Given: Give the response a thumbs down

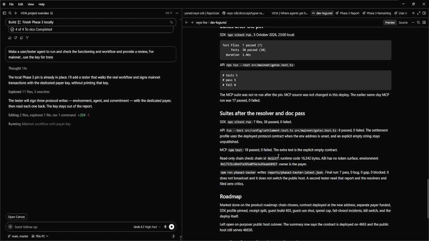Looking at the screenshot, I should tap(16, 38).
